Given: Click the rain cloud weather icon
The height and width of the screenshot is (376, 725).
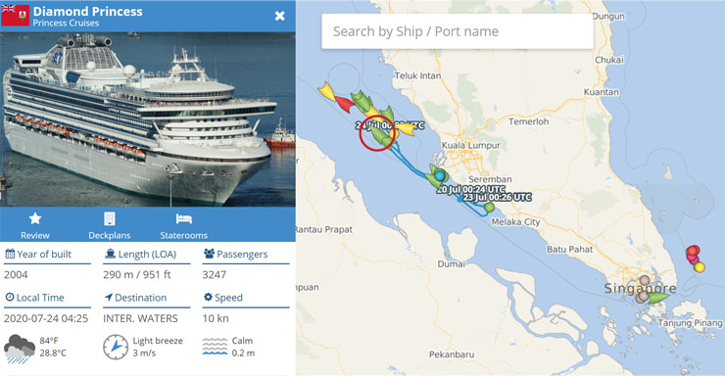Looking at the screenshot, I should point(20,349).
